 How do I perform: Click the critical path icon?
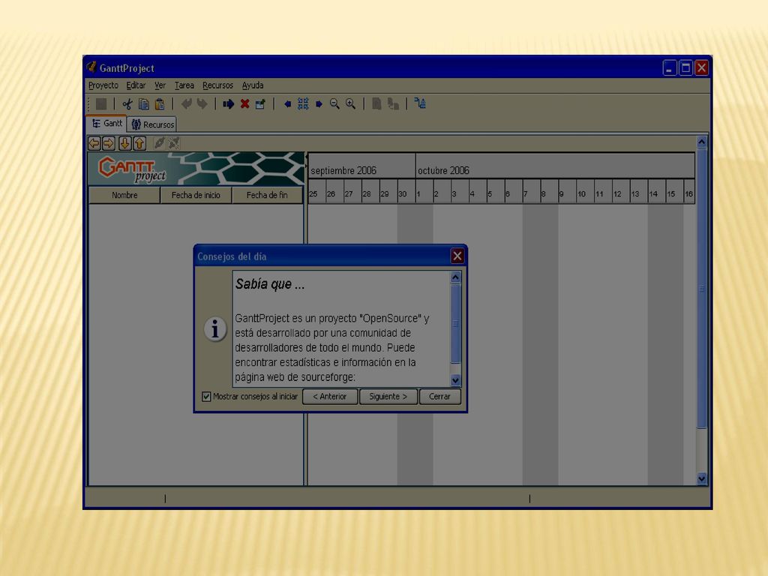pyautogui.click(x=420, y=103)
